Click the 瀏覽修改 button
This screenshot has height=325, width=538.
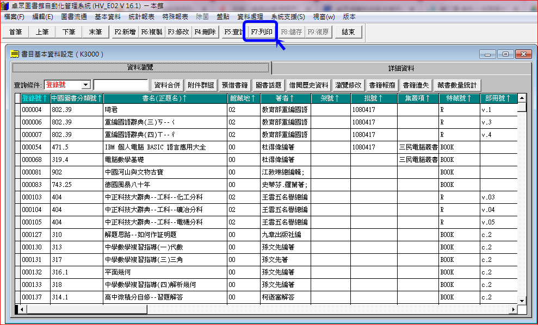[348, 85]
